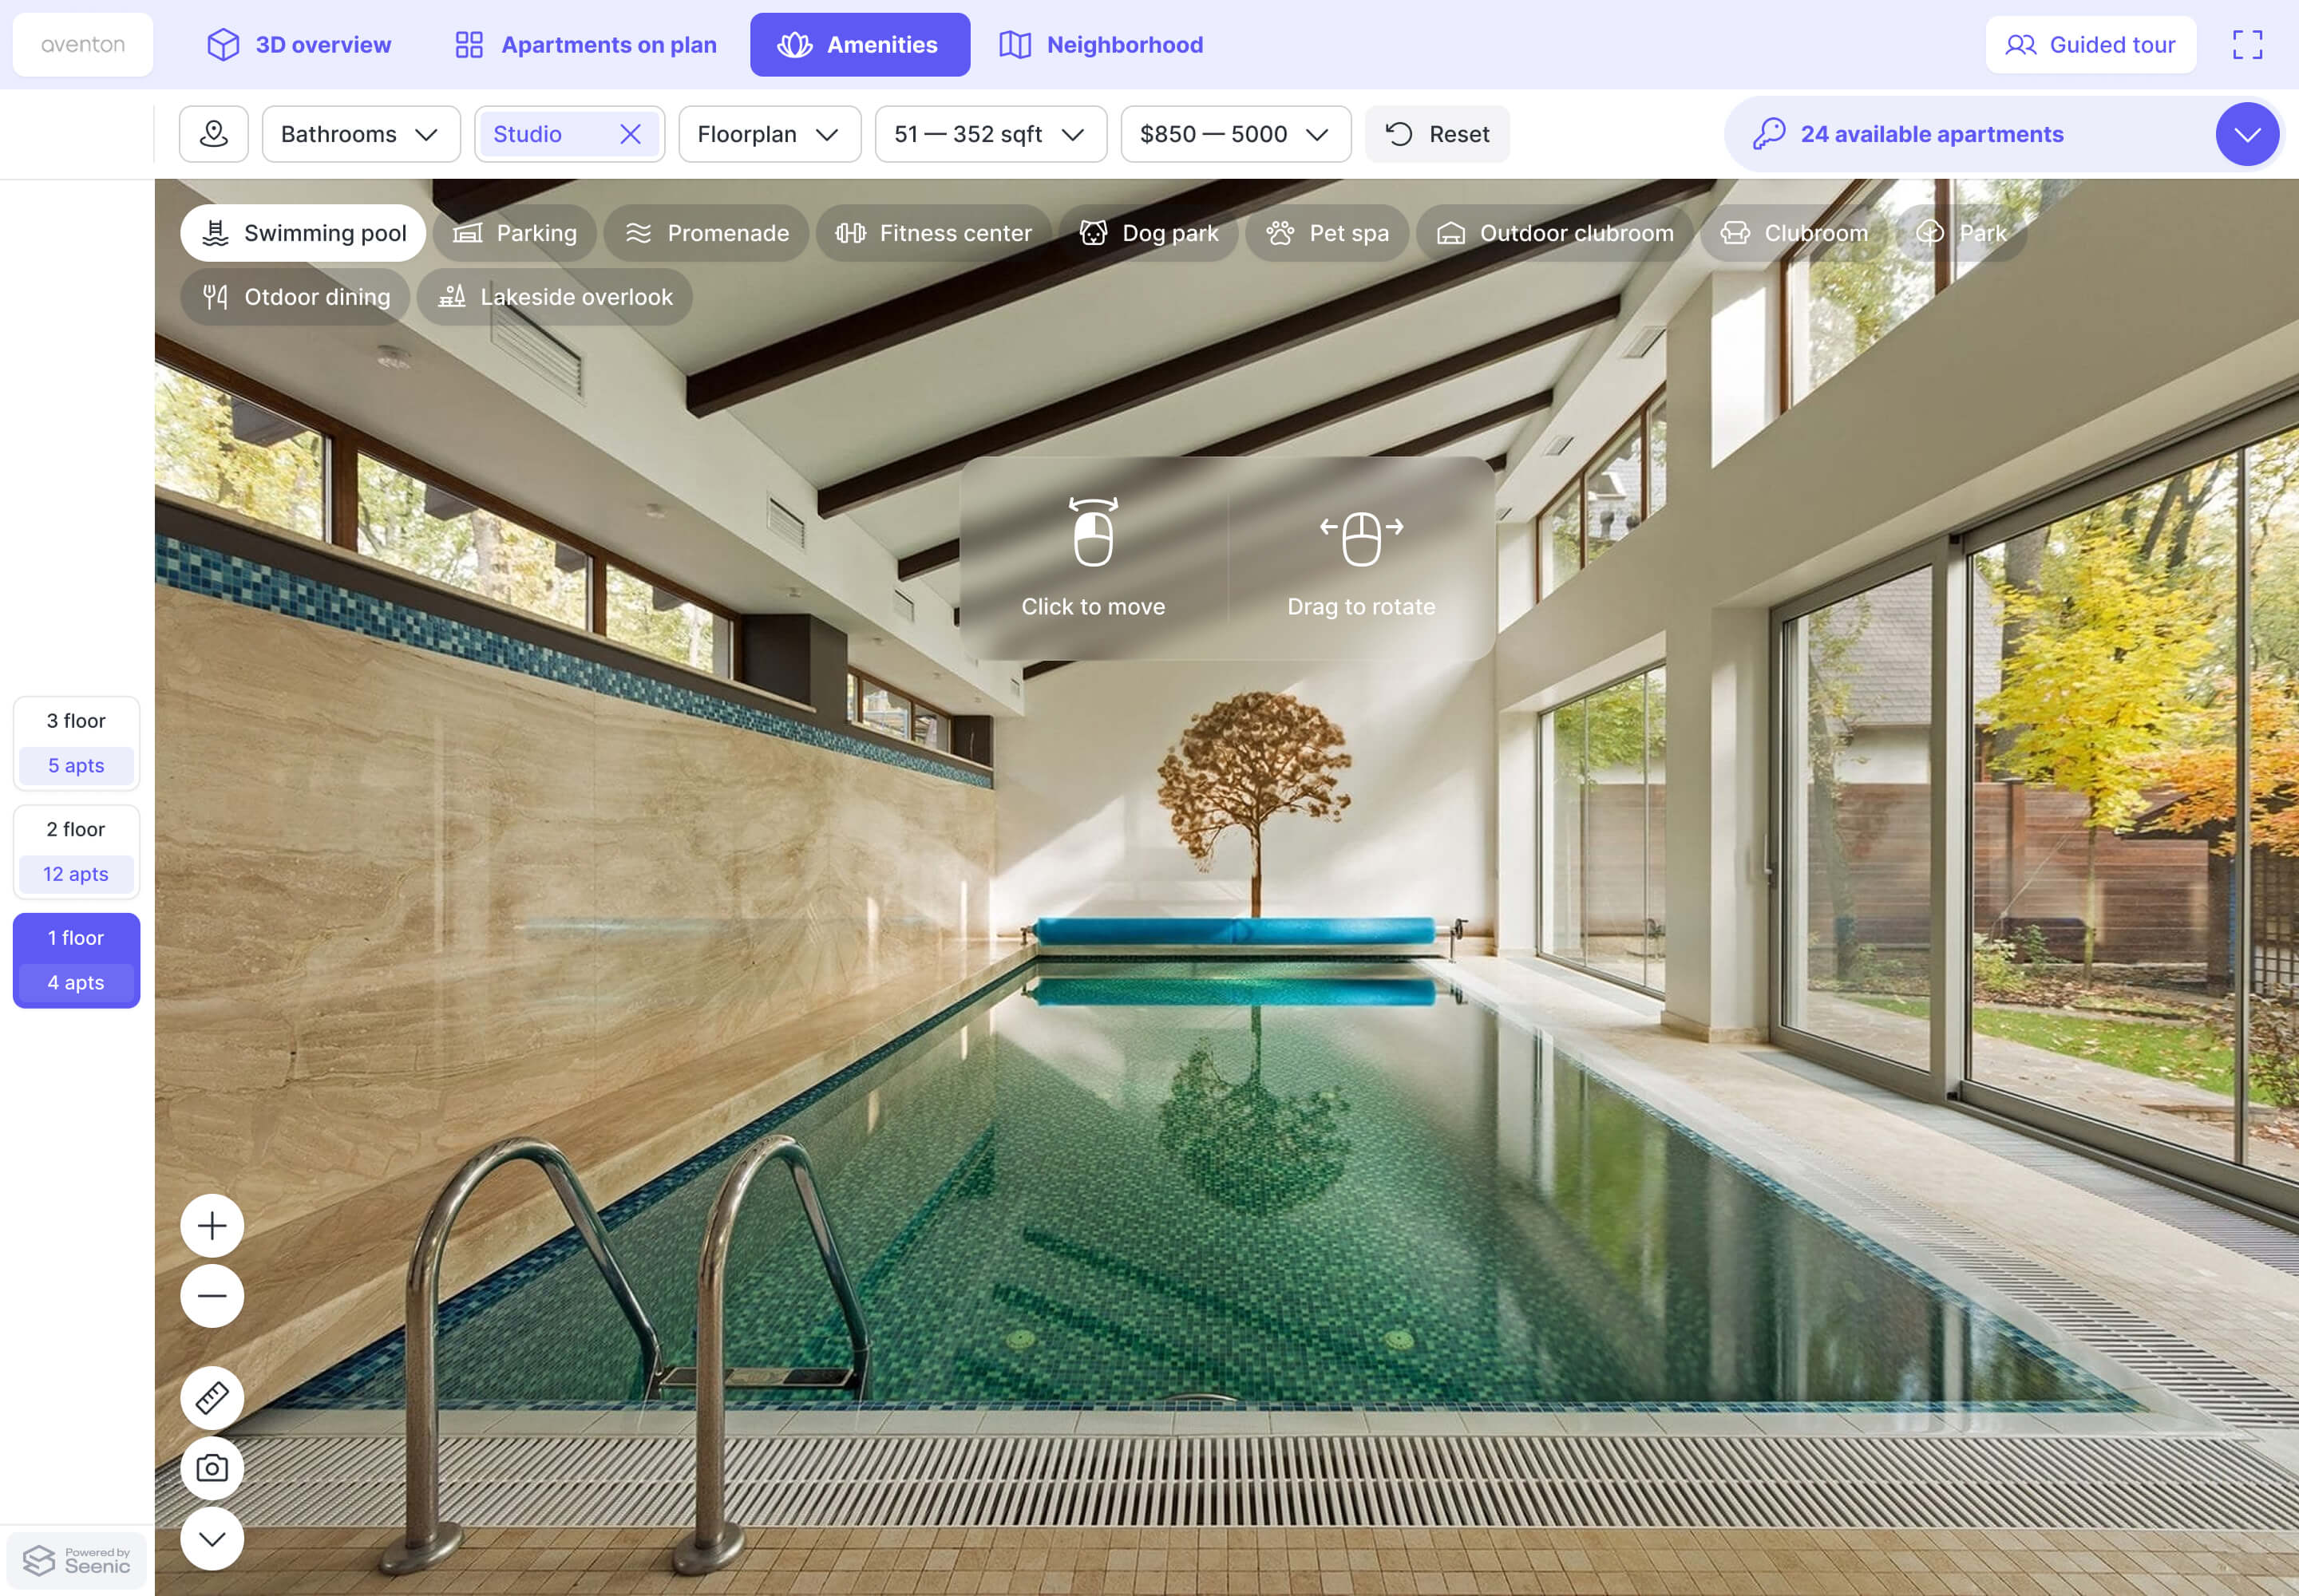Click the location pin filter icon

coord(213,134)
